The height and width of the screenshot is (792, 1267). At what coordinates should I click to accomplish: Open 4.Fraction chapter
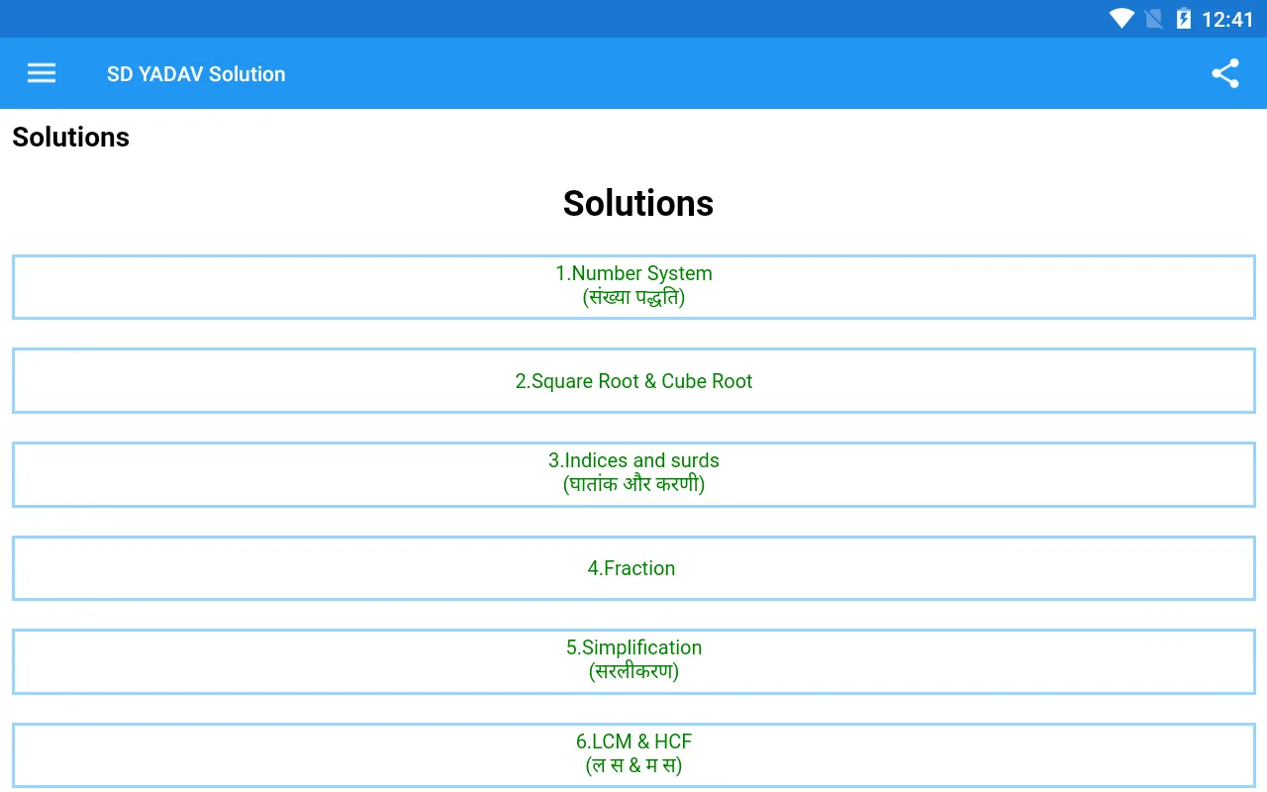[x=633, y=568]
